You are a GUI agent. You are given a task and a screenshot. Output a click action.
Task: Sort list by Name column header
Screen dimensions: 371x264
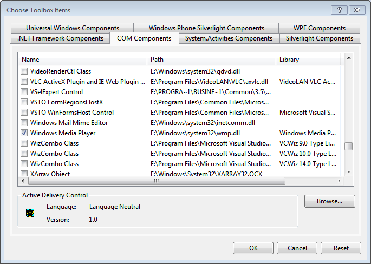pos(82,60)
